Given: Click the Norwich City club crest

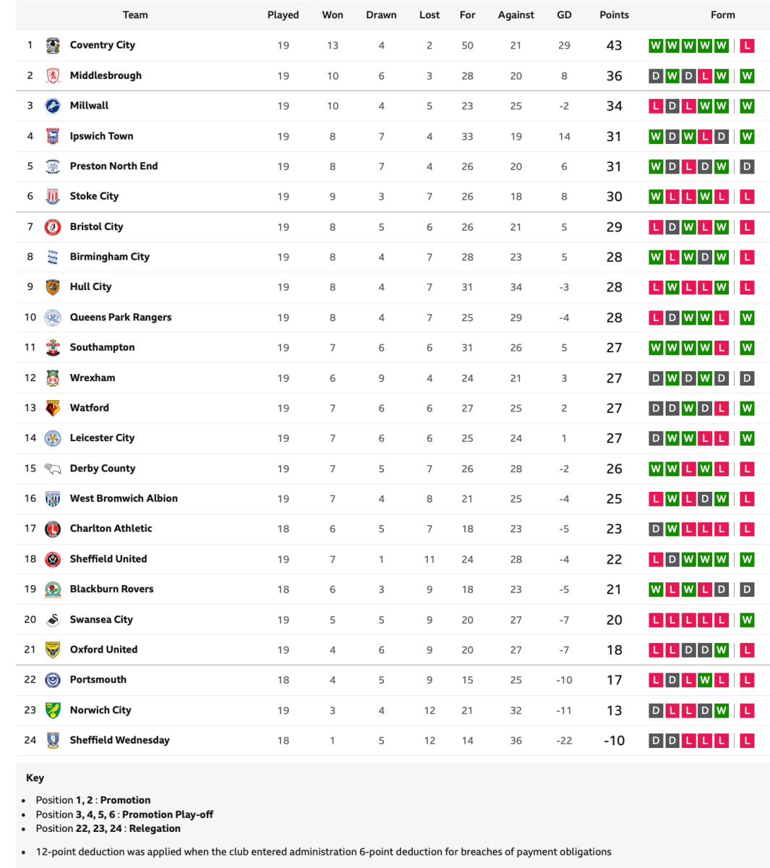Looking at the screenshot, I should 53,710.
